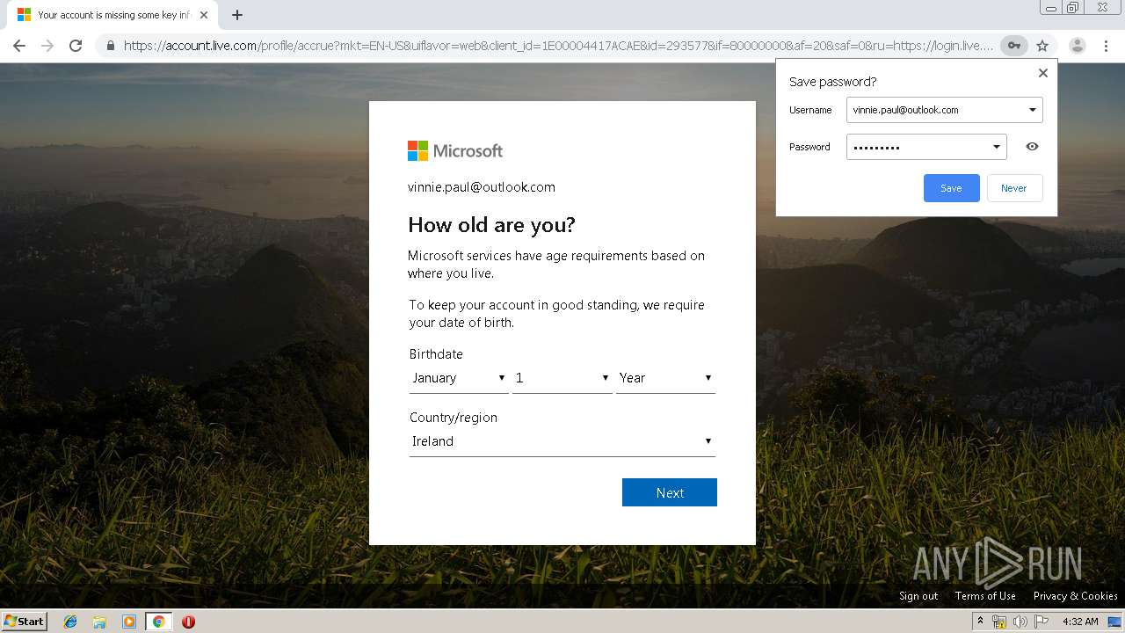Viewport: 1125px width, 633px height.
Task: Click the padlock site info icon
Action: coord(110,46)
